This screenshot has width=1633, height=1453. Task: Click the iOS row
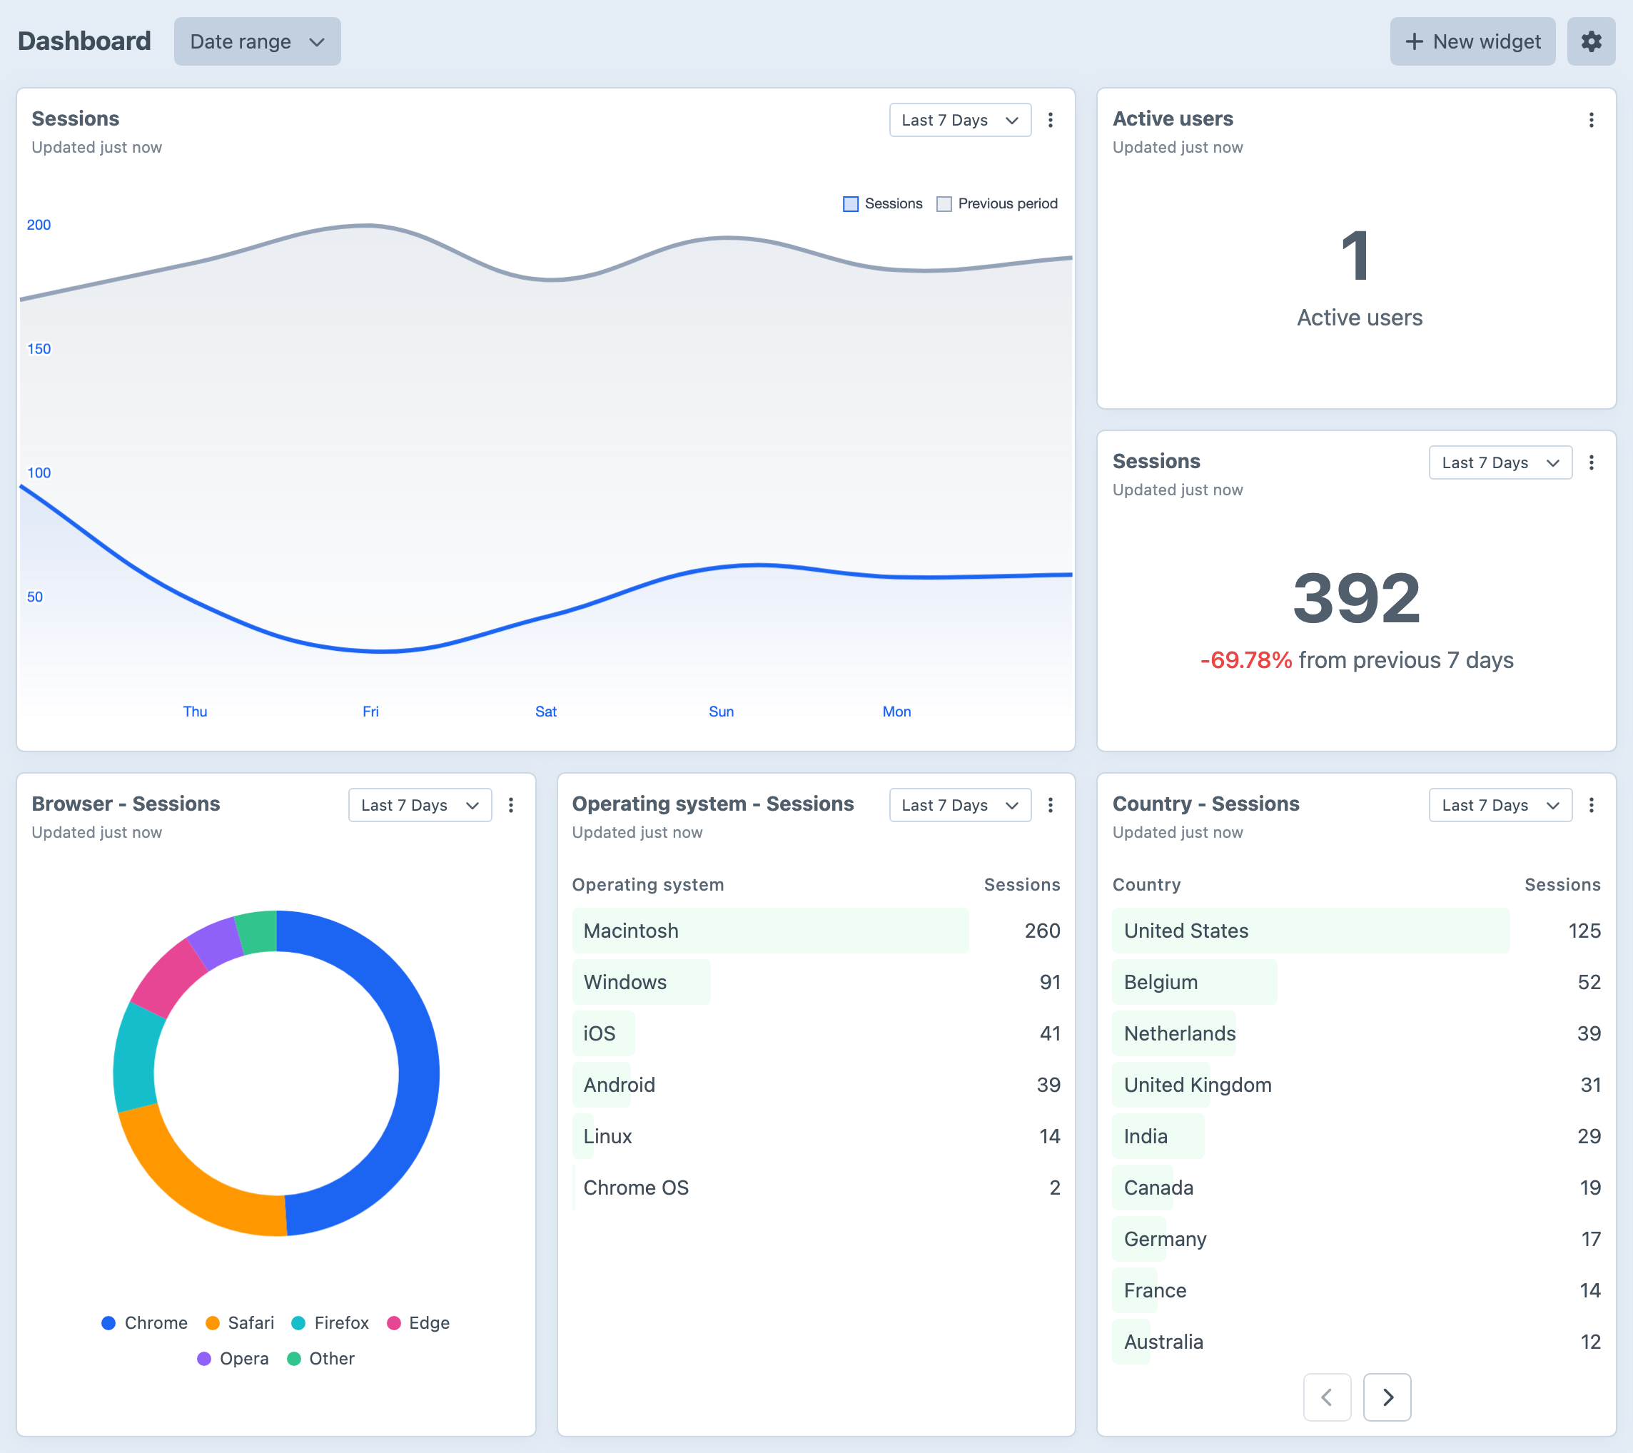816,1033
